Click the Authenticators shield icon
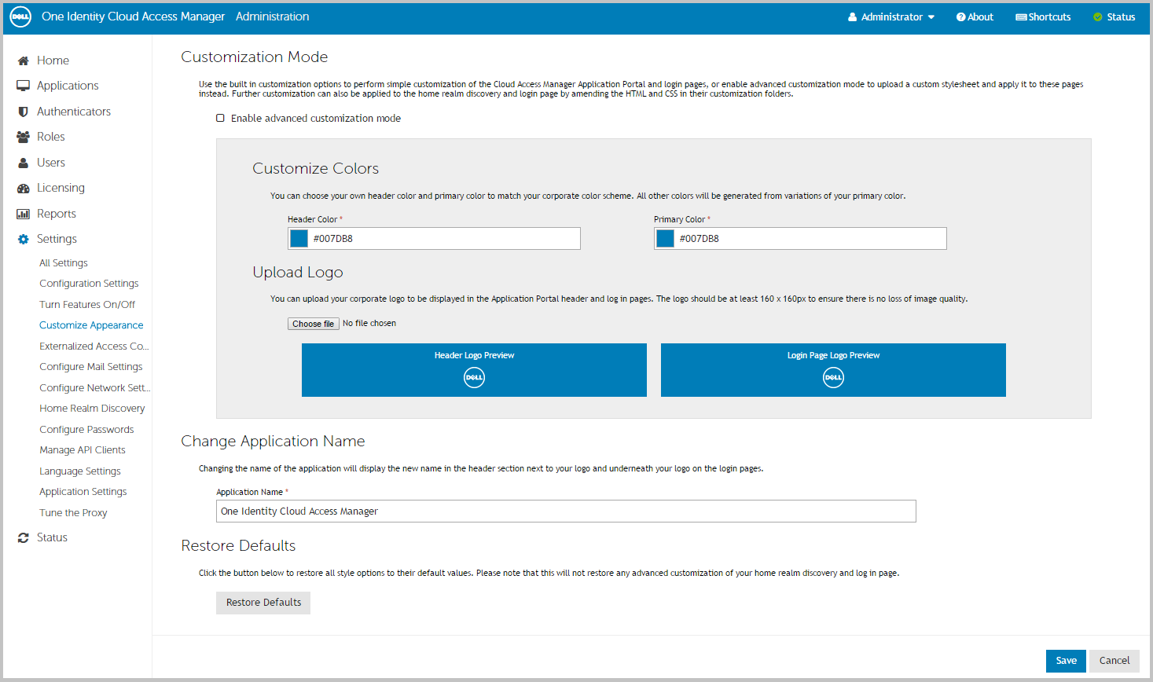Viewport: 1153px width, 682px height. click(x=23, y=112)
